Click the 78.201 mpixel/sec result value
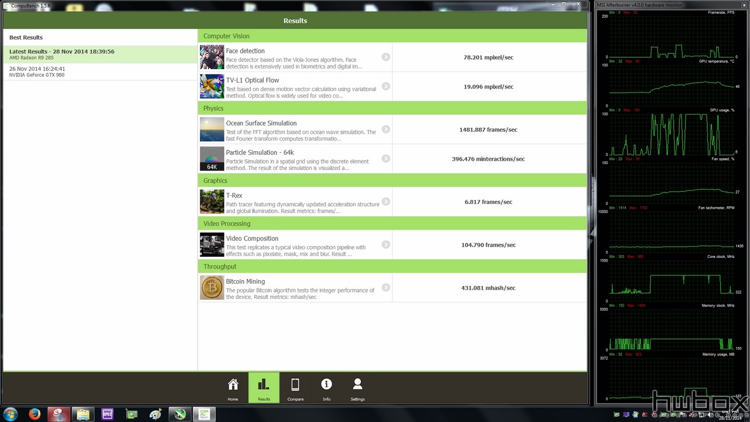This screenshot has height=422, width=750. click(x=488, y=57)
